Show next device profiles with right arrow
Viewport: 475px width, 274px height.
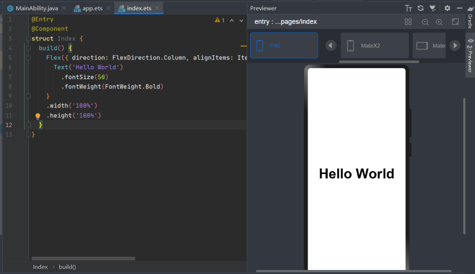455,46
